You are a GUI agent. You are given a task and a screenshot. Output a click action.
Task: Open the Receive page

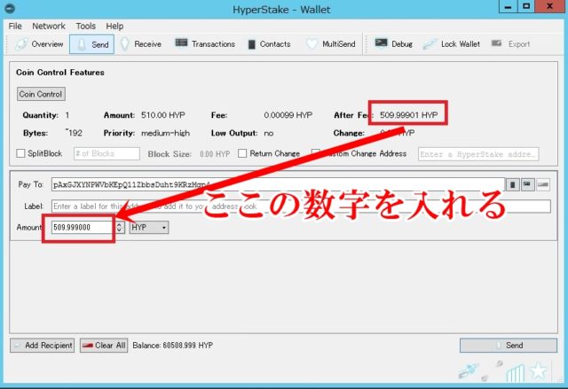[141, 44]
